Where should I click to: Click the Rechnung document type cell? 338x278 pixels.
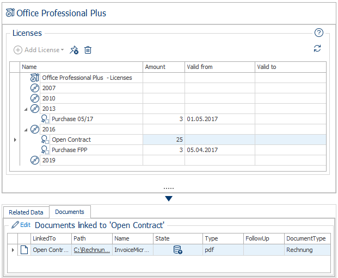click(308, 250)
